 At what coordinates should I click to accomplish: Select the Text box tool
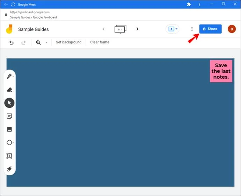[x=9, y=156]
